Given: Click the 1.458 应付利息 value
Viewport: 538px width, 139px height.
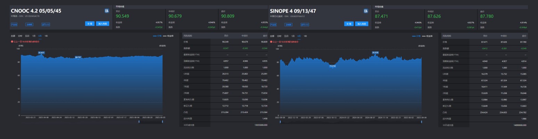Looking at the screenshot, I should click(x=265, y=119).
